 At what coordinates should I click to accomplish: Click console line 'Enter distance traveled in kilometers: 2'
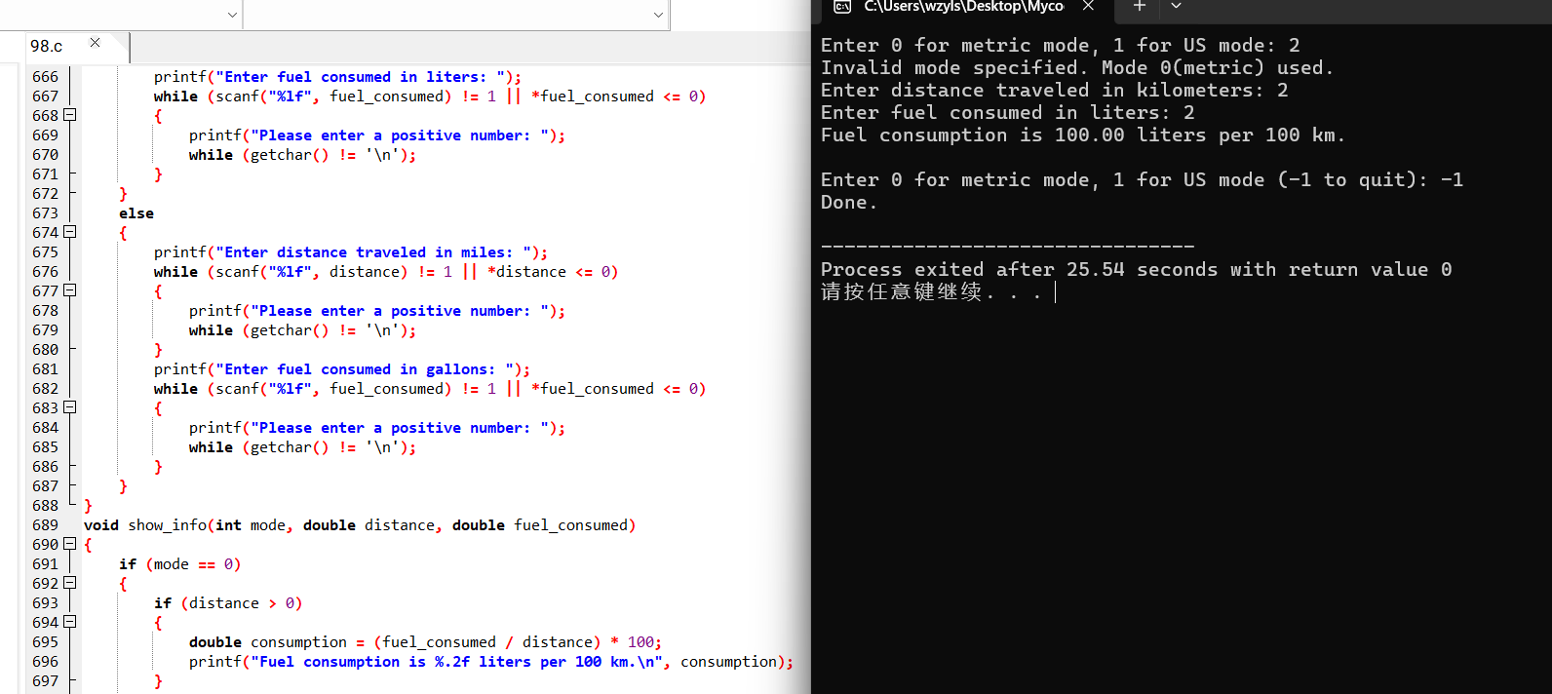coord(1055,90)
